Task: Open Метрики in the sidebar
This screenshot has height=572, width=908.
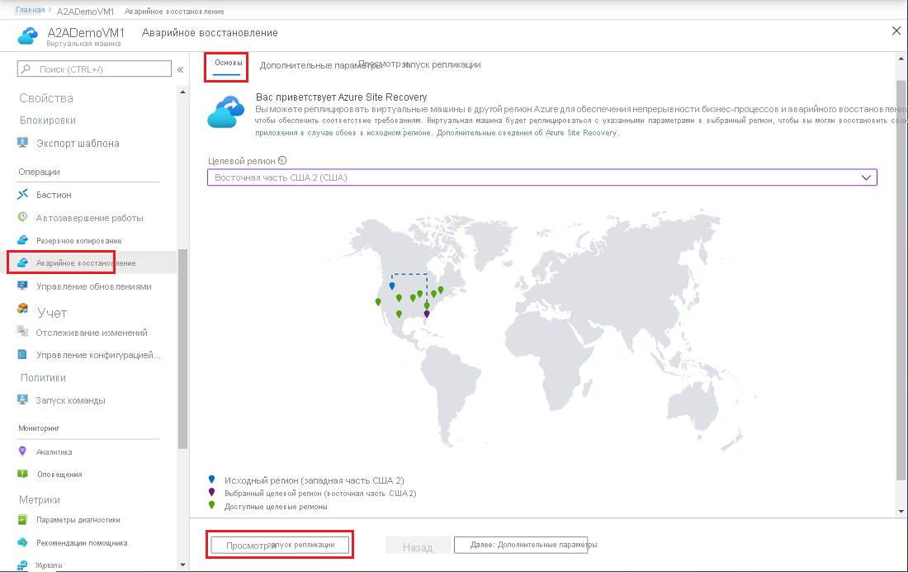Action: pyautogui.click(x=40, y=499)
